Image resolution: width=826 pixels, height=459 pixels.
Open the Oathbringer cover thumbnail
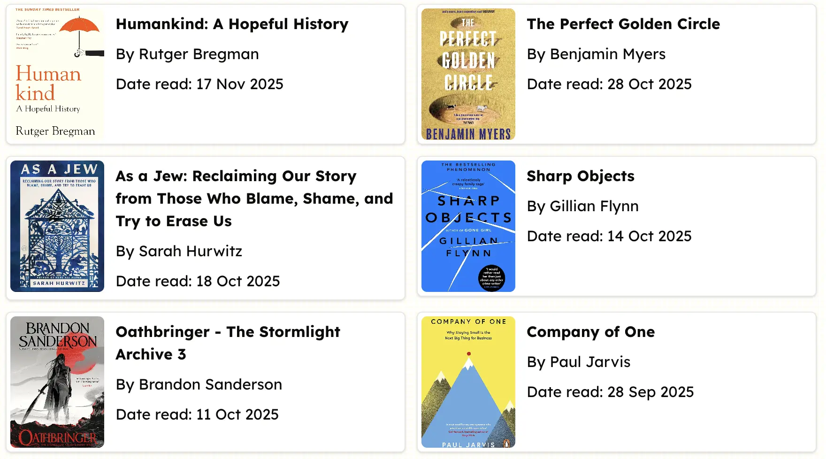point(57,382)
